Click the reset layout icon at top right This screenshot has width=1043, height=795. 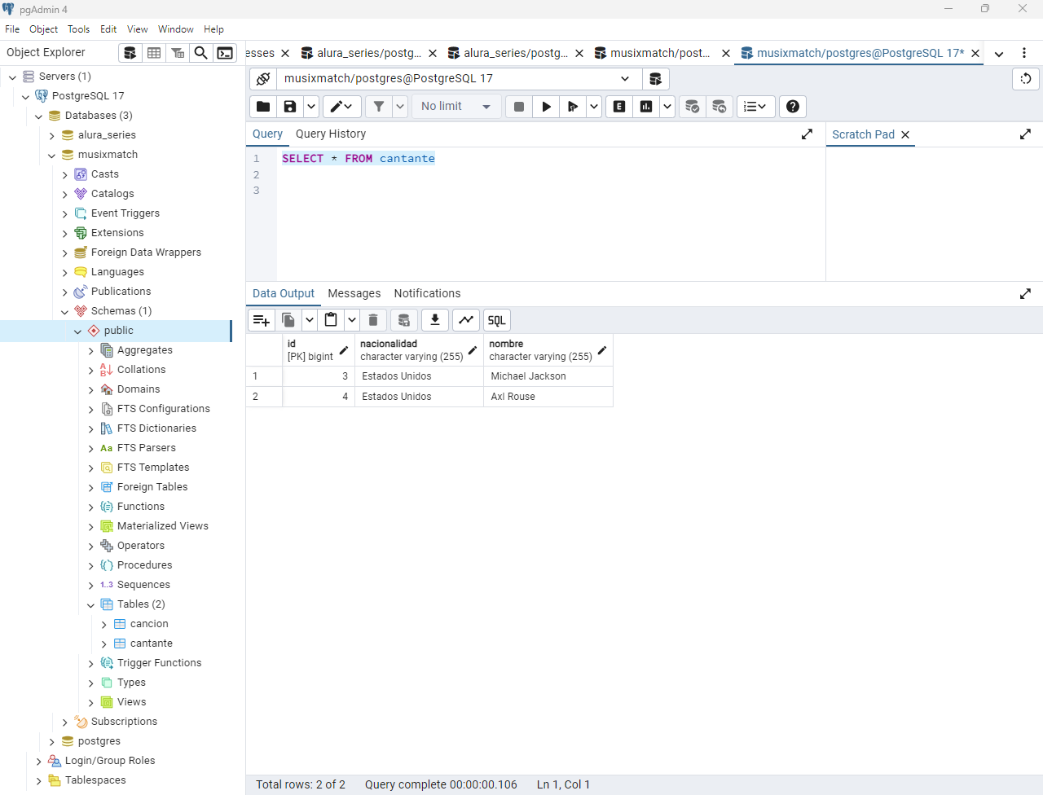[x=1026, y=79]
